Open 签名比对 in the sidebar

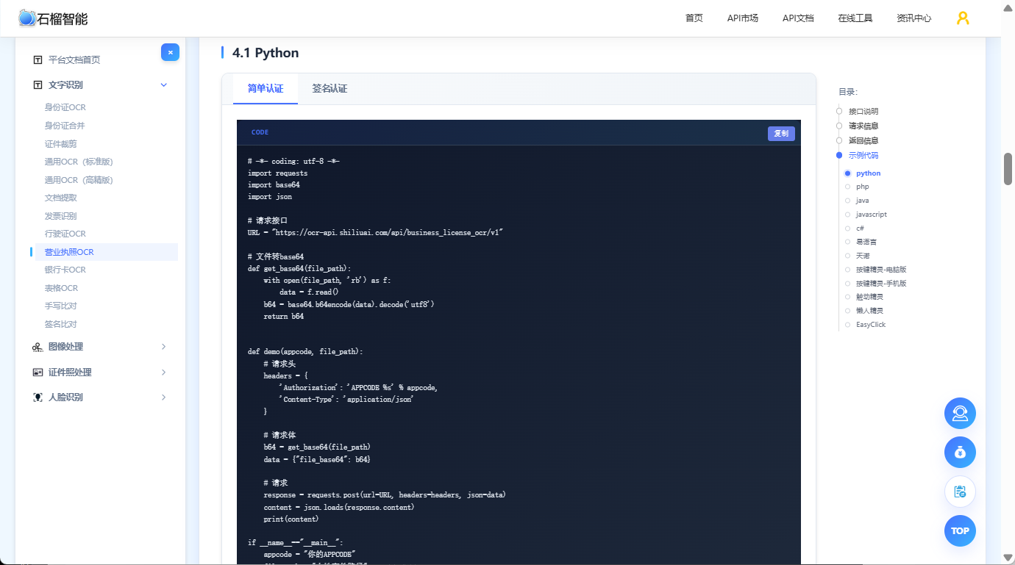click(60, 324)
